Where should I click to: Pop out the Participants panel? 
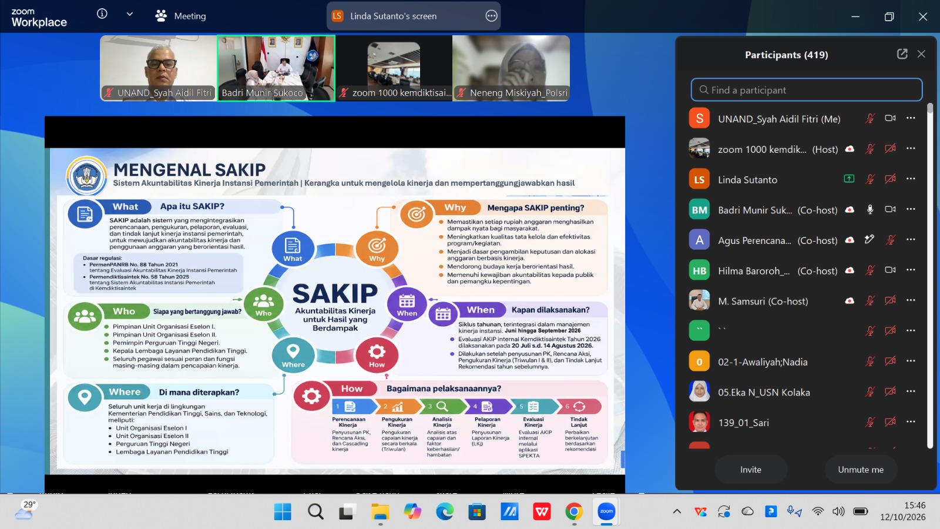(902, 54)
